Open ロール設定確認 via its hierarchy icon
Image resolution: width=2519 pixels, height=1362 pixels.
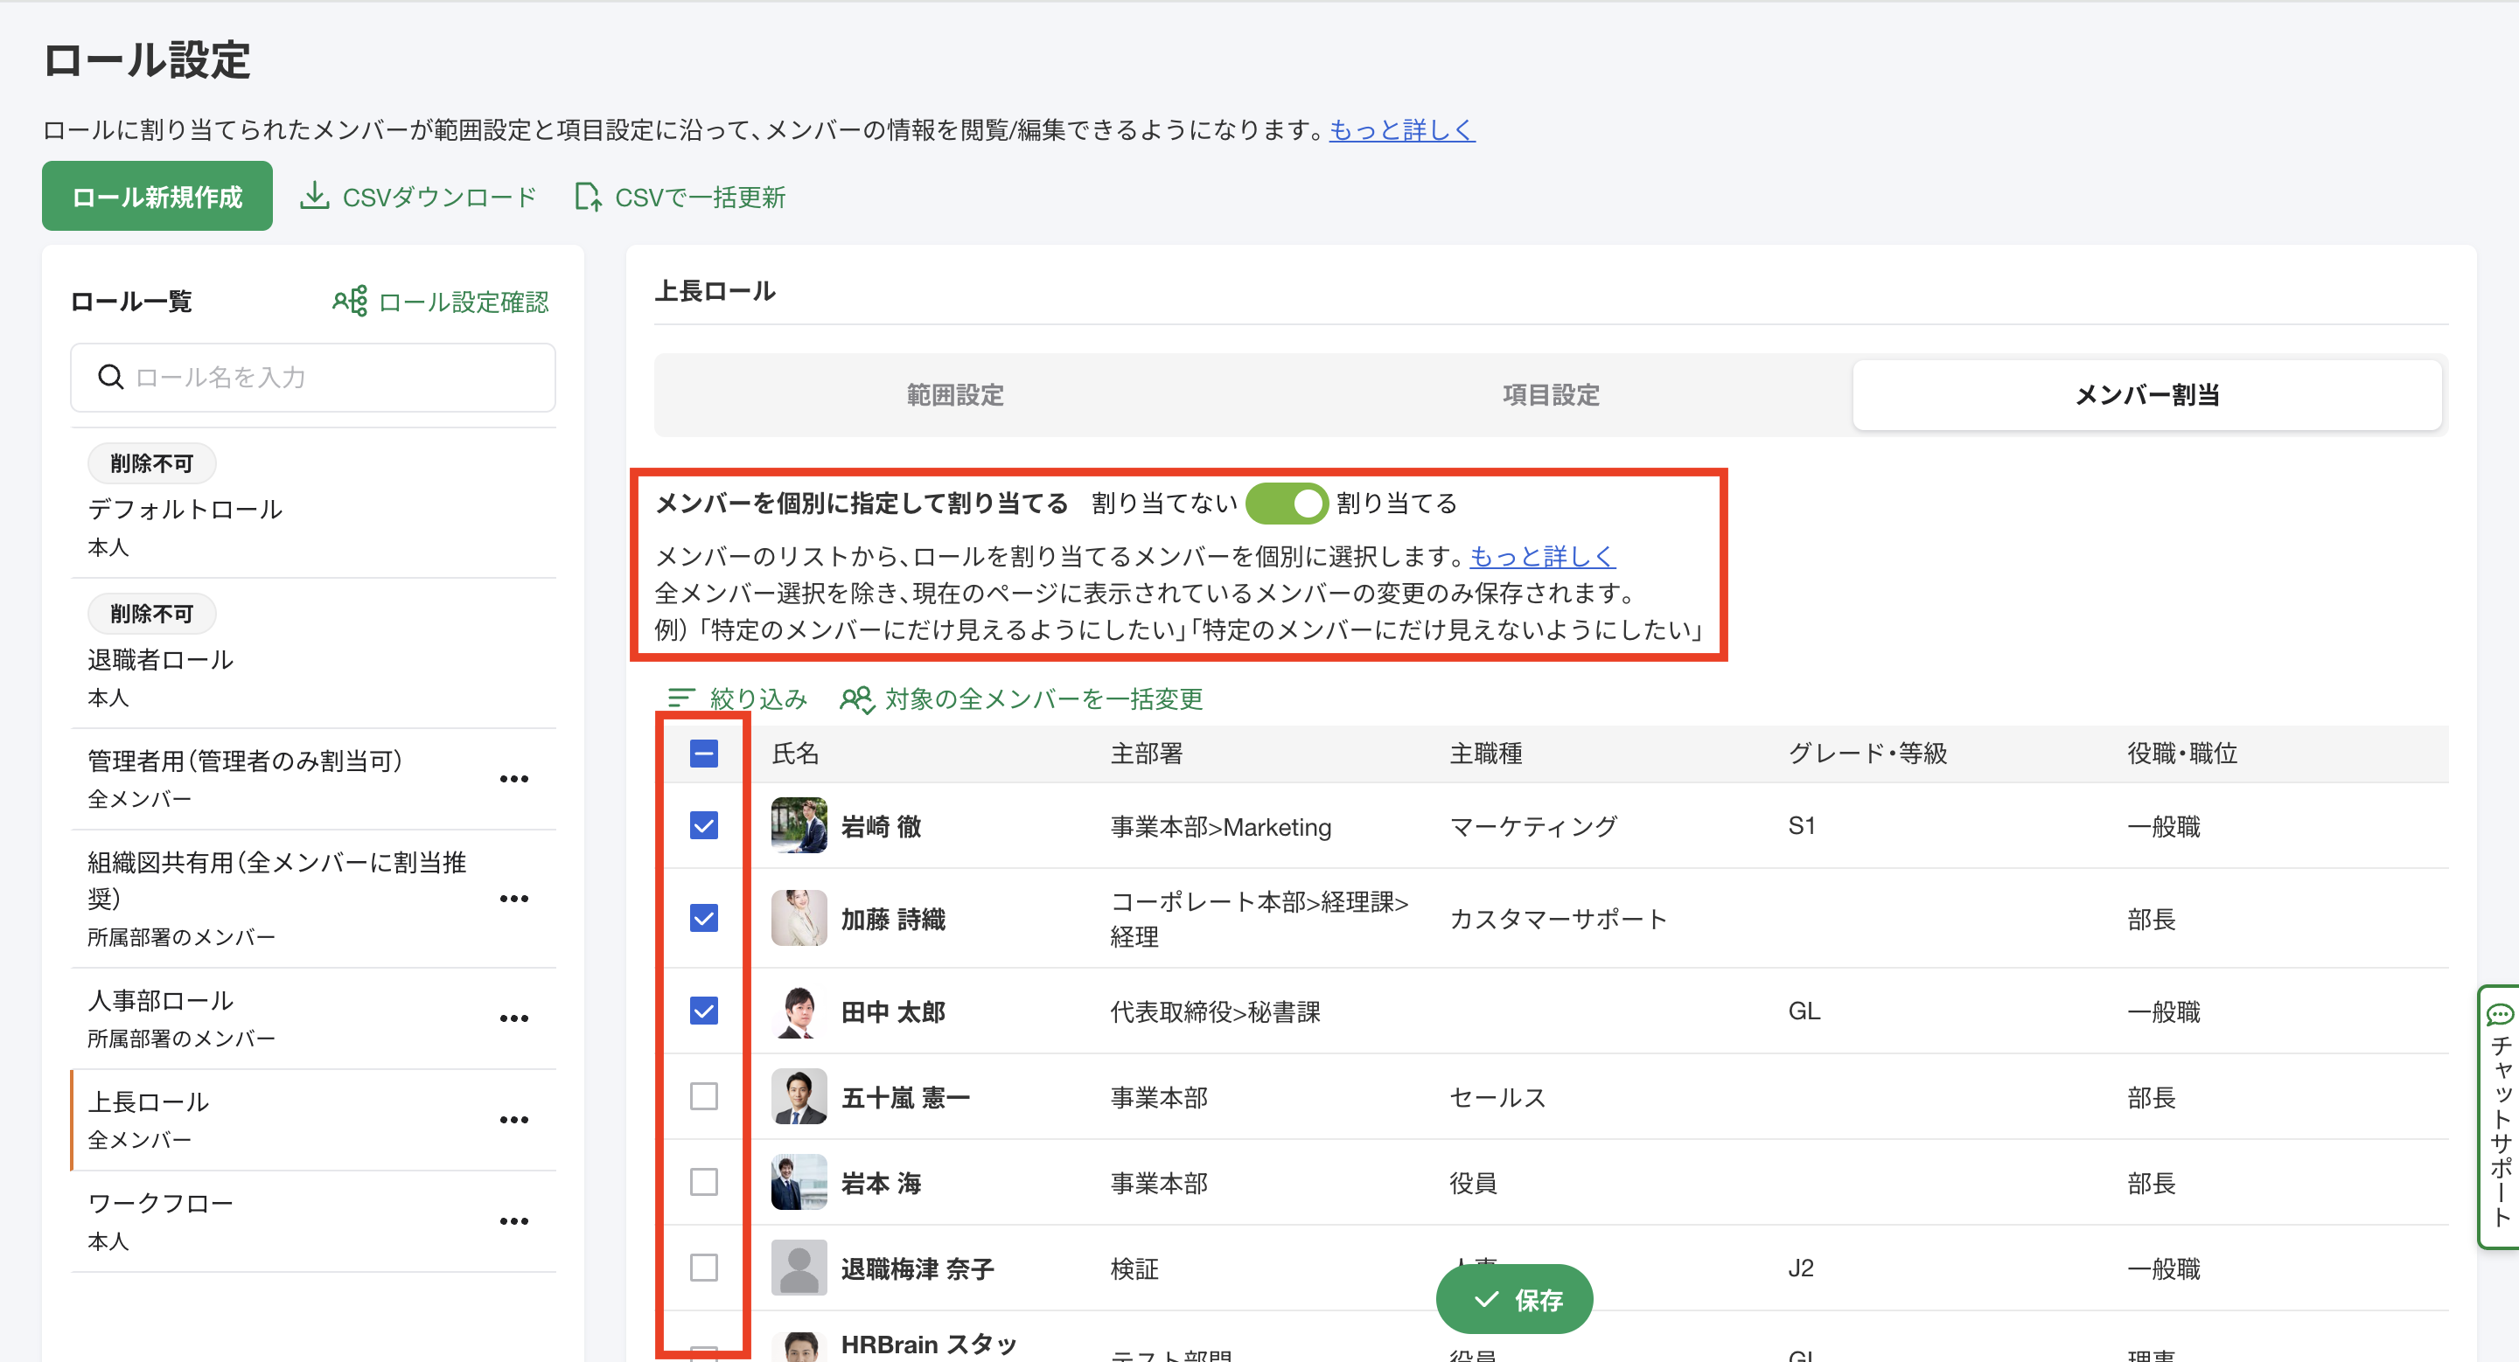click(350, 301)
